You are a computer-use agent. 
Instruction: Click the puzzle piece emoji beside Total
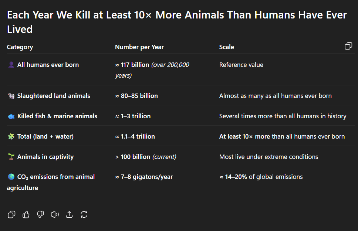pos(11,137)
